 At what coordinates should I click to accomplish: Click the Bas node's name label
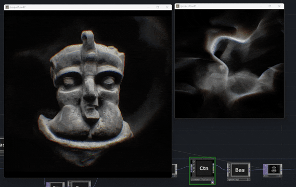(234, 180)
